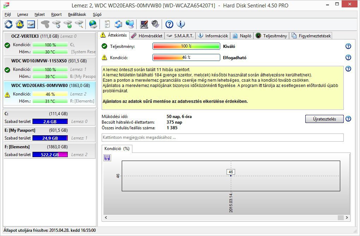This screenshot has height=236, width=360.
Task: Click E: free space bar 24,9 GB
Action: (50, 138)
